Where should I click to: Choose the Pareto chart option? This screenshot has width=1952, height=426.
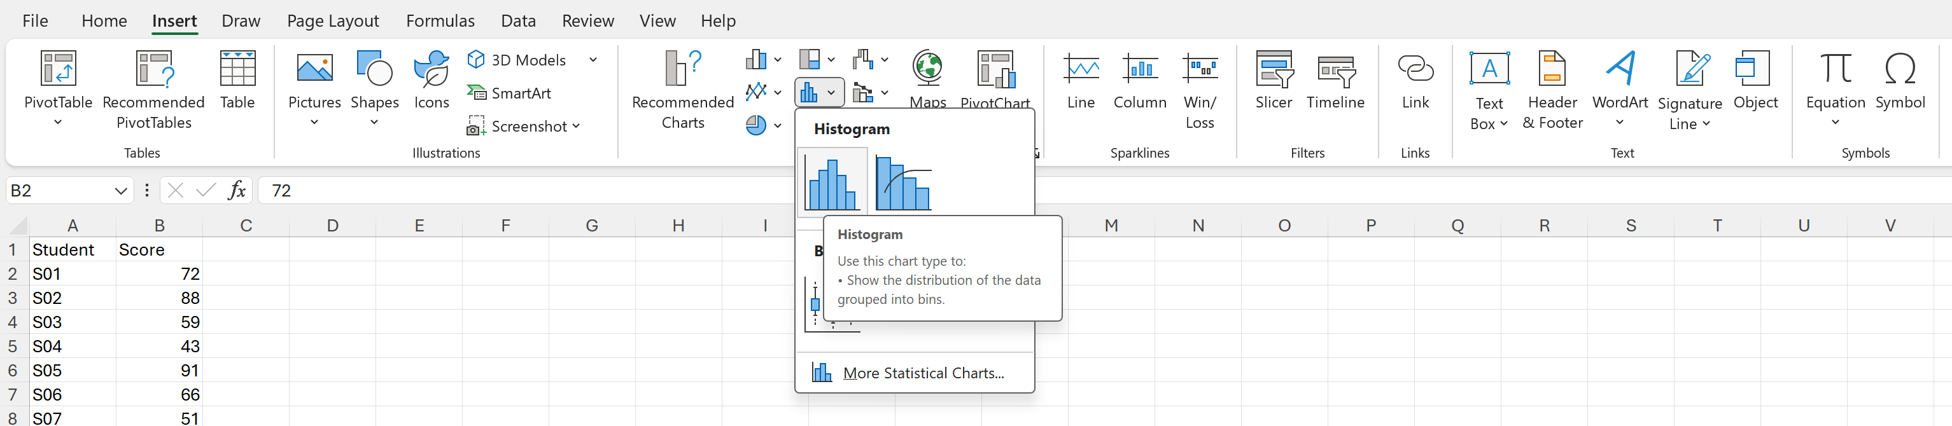pyautogui.click(x=903, y=182)
